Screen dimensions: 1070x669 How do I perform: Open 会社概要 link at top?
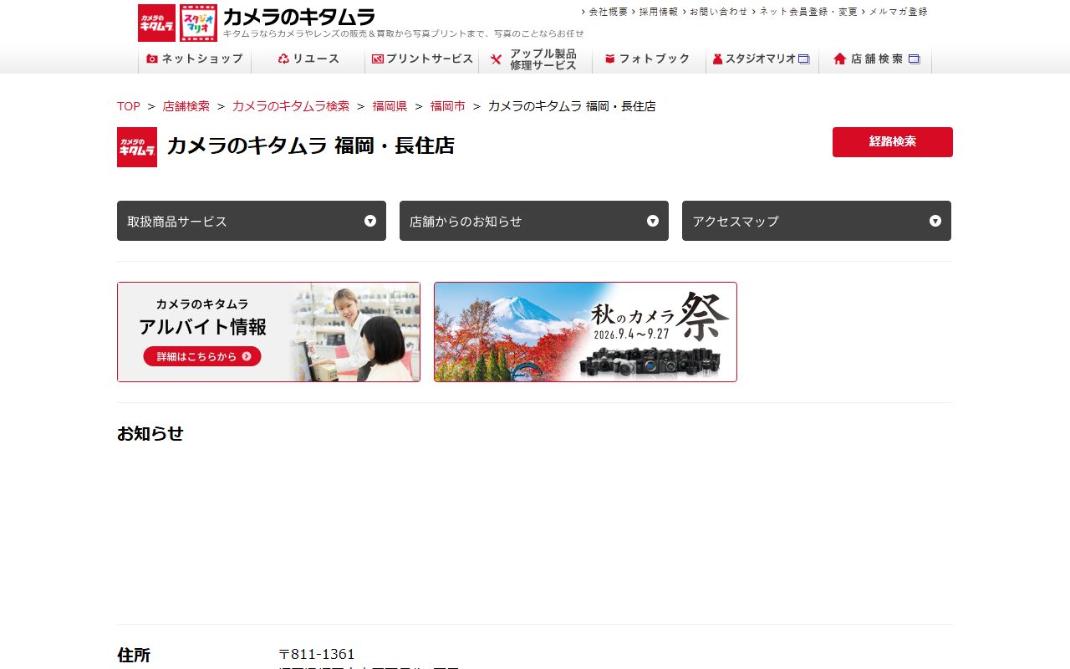[x=608, y=12]
